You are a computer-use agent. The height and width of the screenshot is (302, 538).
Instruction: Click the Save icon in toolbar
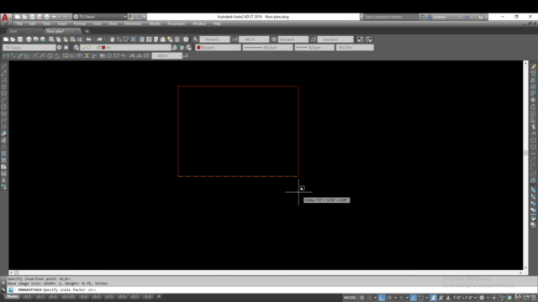(20, 39)
